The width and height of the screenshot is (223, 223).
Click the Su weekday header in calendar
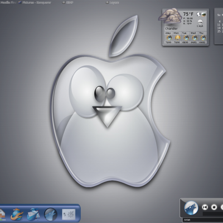[x=219, y=15]
